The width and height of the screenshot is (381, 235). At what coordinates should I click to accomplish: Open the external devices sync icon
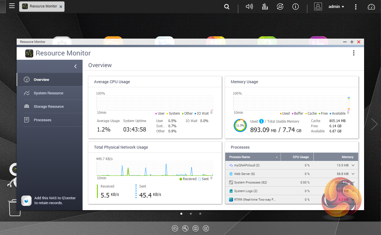[280, 7]
